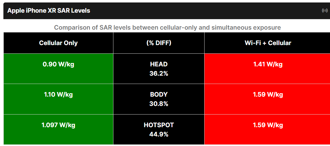
Task: Click the 36.2% difference value
Action: (x=159, y=73)
